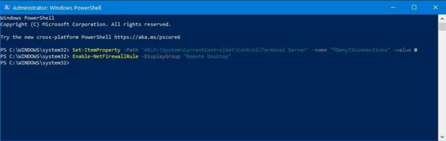Viewport: 446px width, 141px height.
Task: Click the Set-ItemProperty command text
Action: pyautogui.click(x=96, y=50)
